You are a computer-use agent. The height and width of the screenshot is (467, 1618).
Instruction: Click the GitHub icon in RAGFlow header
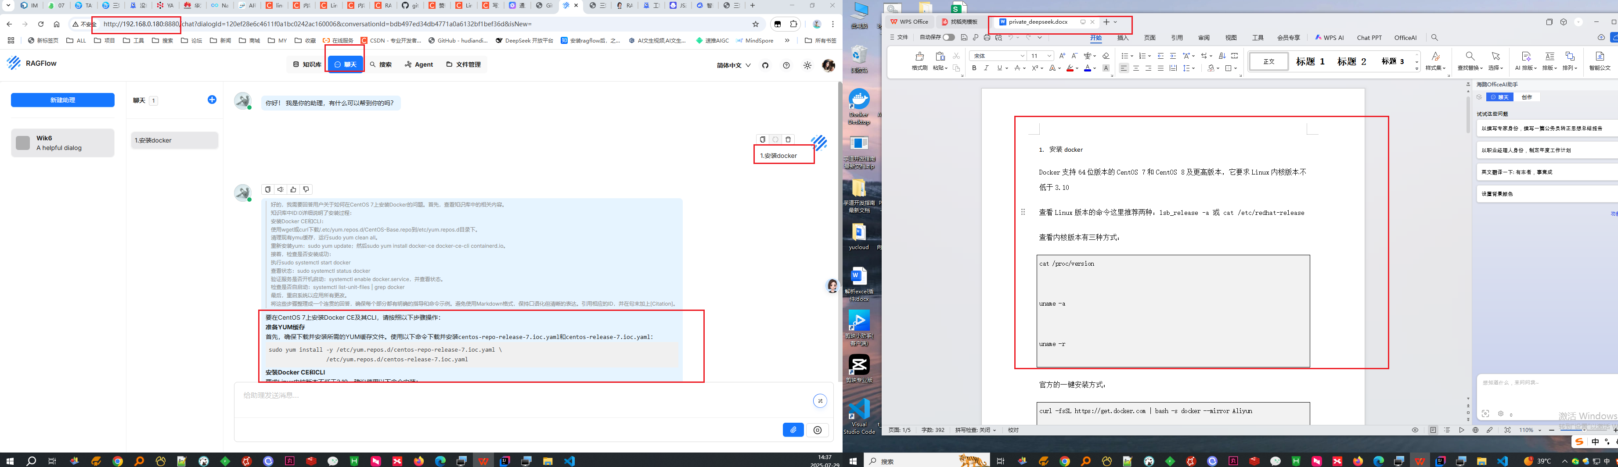[x=765, y=65]
